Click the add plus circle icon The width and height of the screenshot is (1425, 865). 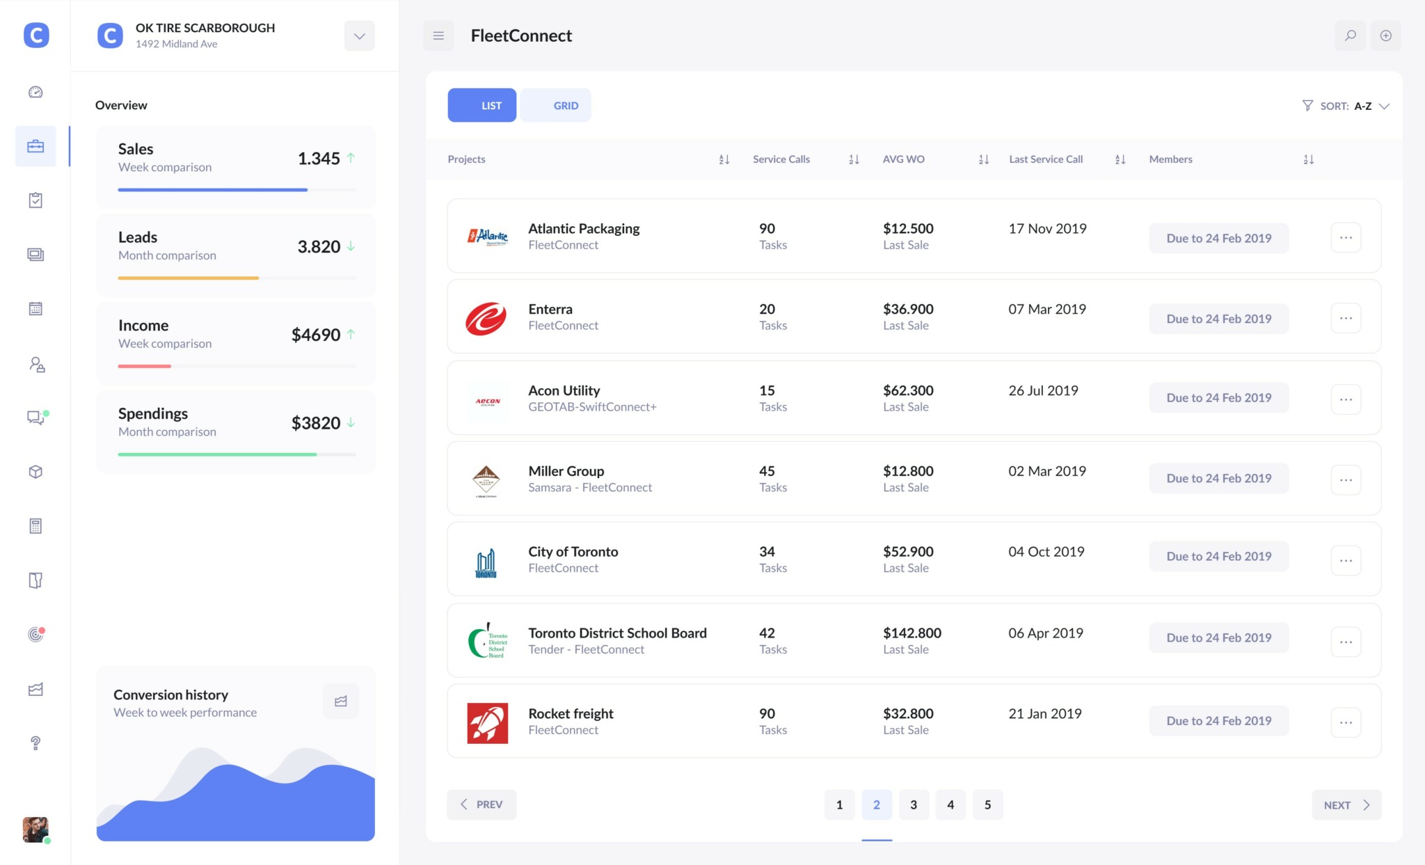[1385, 35]
